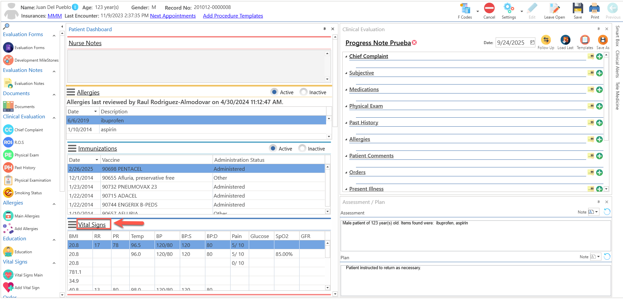Viewport: 623px width, 300px height.
Task: Refresh the Assessment note
Action: 607,212
